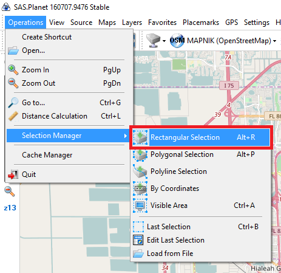Click the Zoom In text label

(x=35, y=70)
